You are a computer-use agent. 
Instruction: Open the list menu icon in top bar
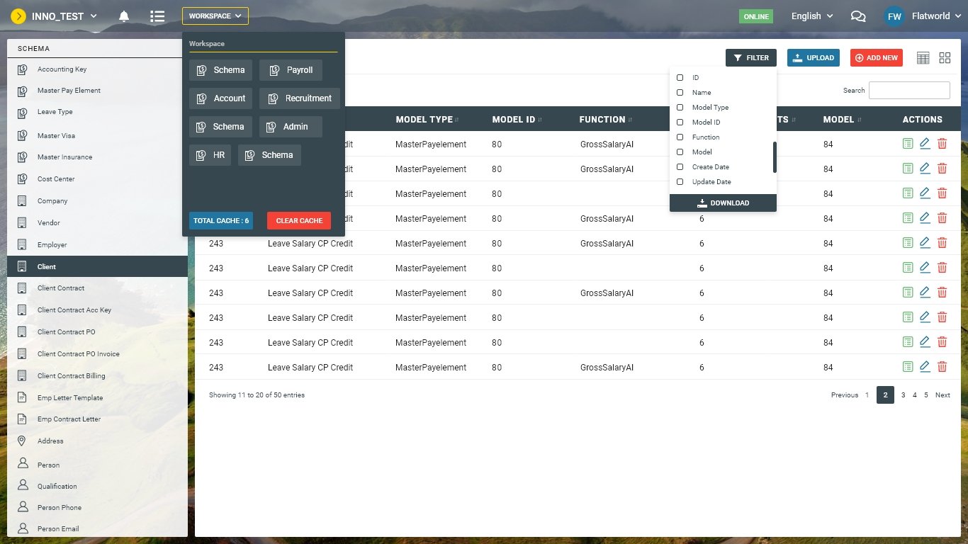coord(157,16)
